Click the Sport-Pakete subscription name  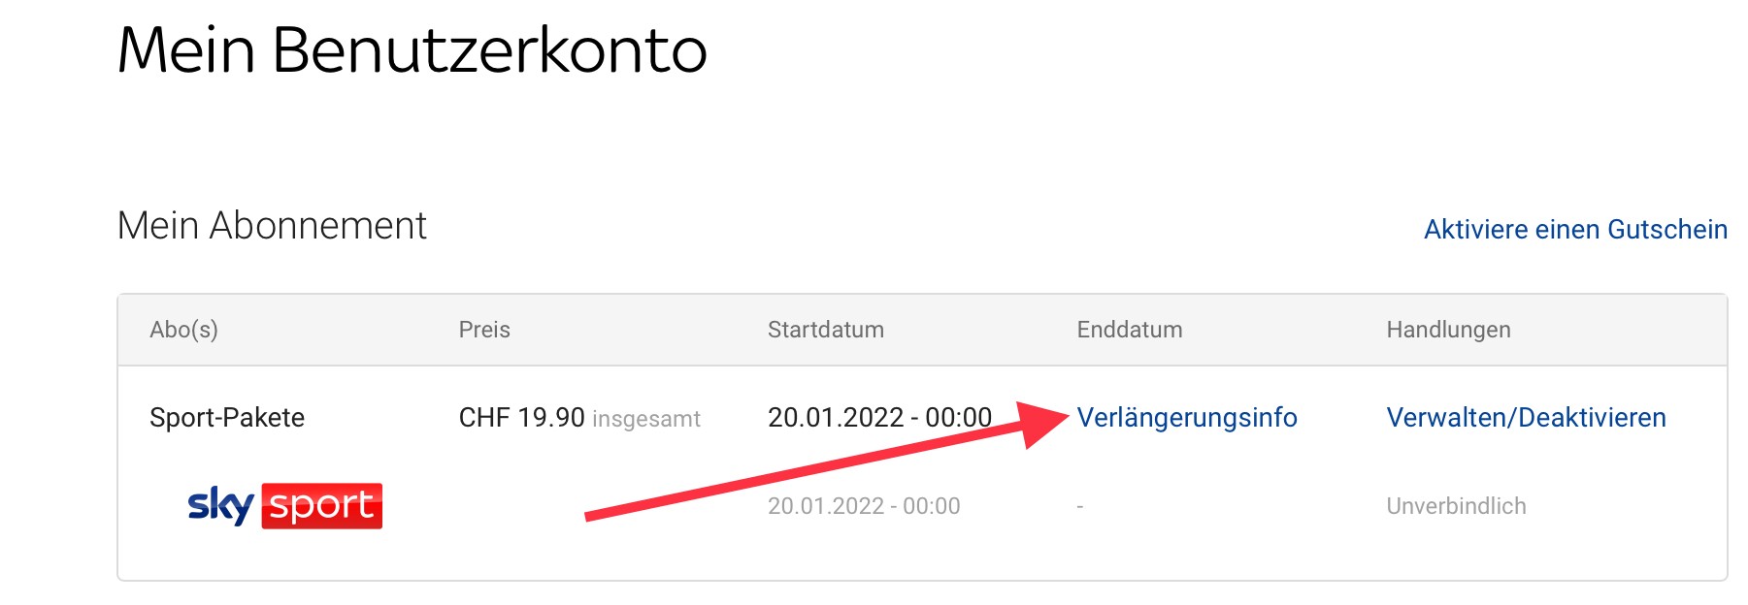tap(227, 418)
